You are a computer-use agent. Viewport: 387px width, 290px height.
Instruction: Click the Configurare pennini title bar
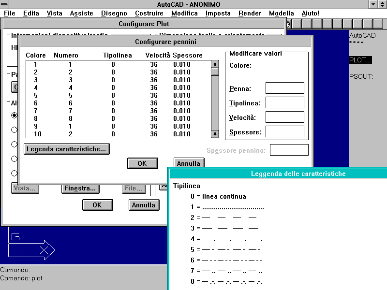click(x=165, y=42)
